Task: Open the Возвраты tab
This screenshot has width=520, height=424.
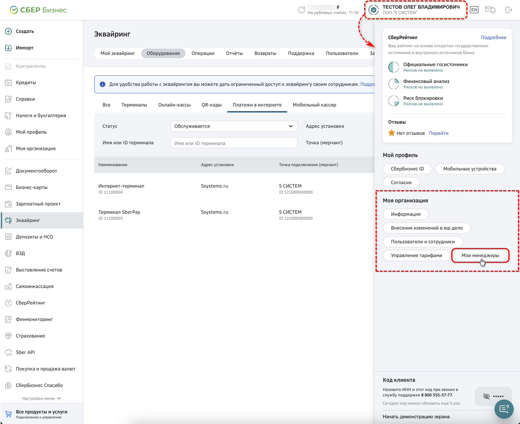Action: point(266,53)
